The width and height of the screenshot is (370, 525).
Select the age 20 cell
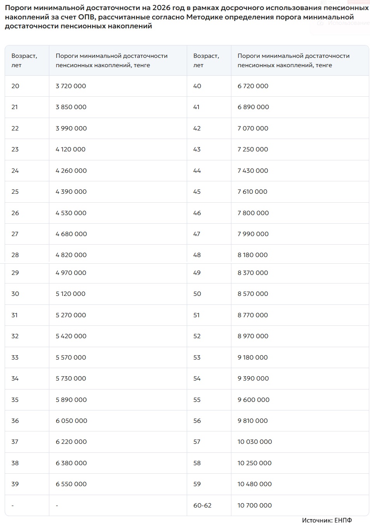16,86
